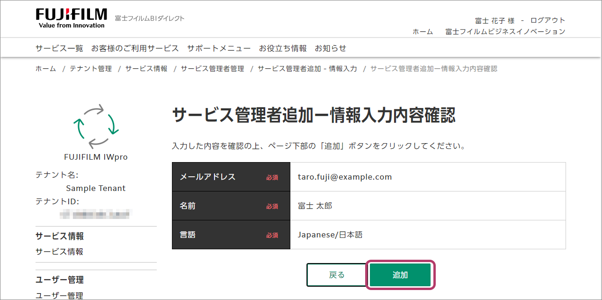Click the 富士フイルムBIダイレクト site title
602x300 pixels.
pos(150,18)
